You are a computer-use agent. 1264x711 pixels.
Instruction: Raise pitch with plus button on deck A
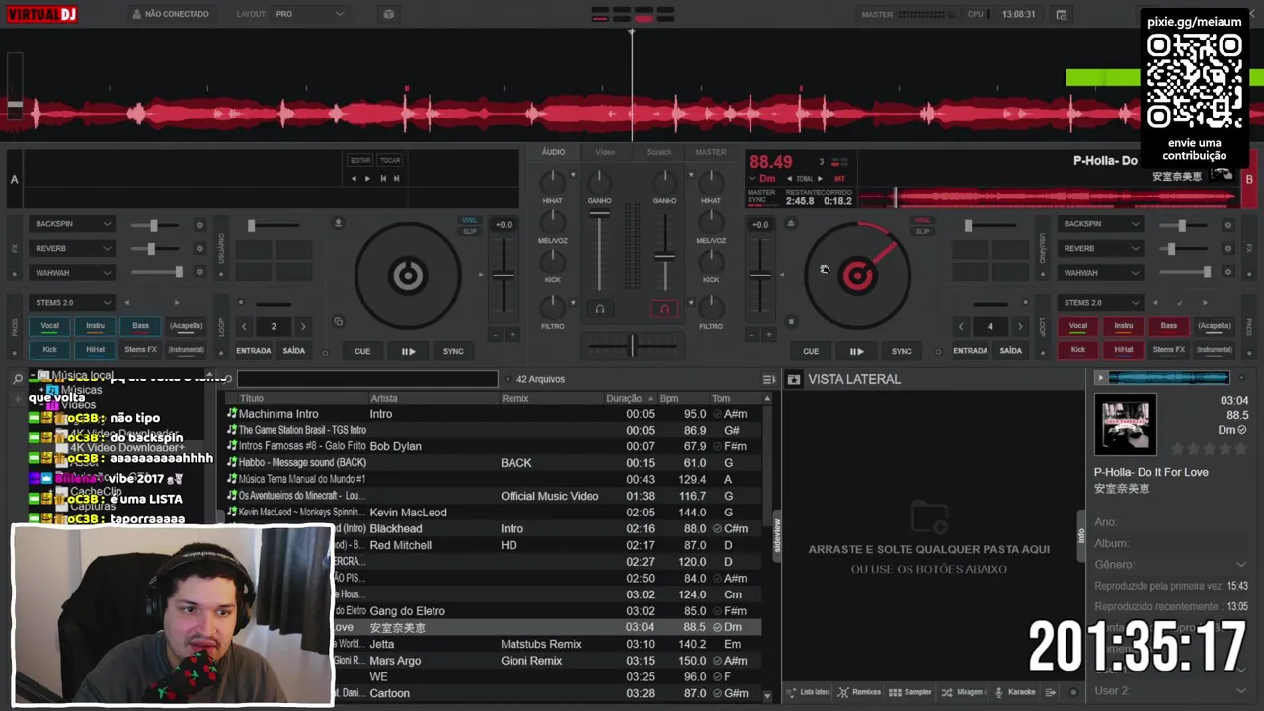pos(512,335)
